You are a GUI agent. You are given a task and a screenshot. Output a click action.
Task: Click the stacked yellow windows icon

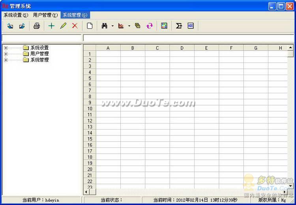pyautogui.click(x=138, y=26)
